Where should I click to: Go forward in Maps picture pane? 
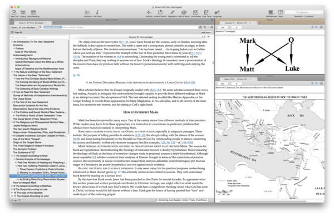(x=316, y=84)
